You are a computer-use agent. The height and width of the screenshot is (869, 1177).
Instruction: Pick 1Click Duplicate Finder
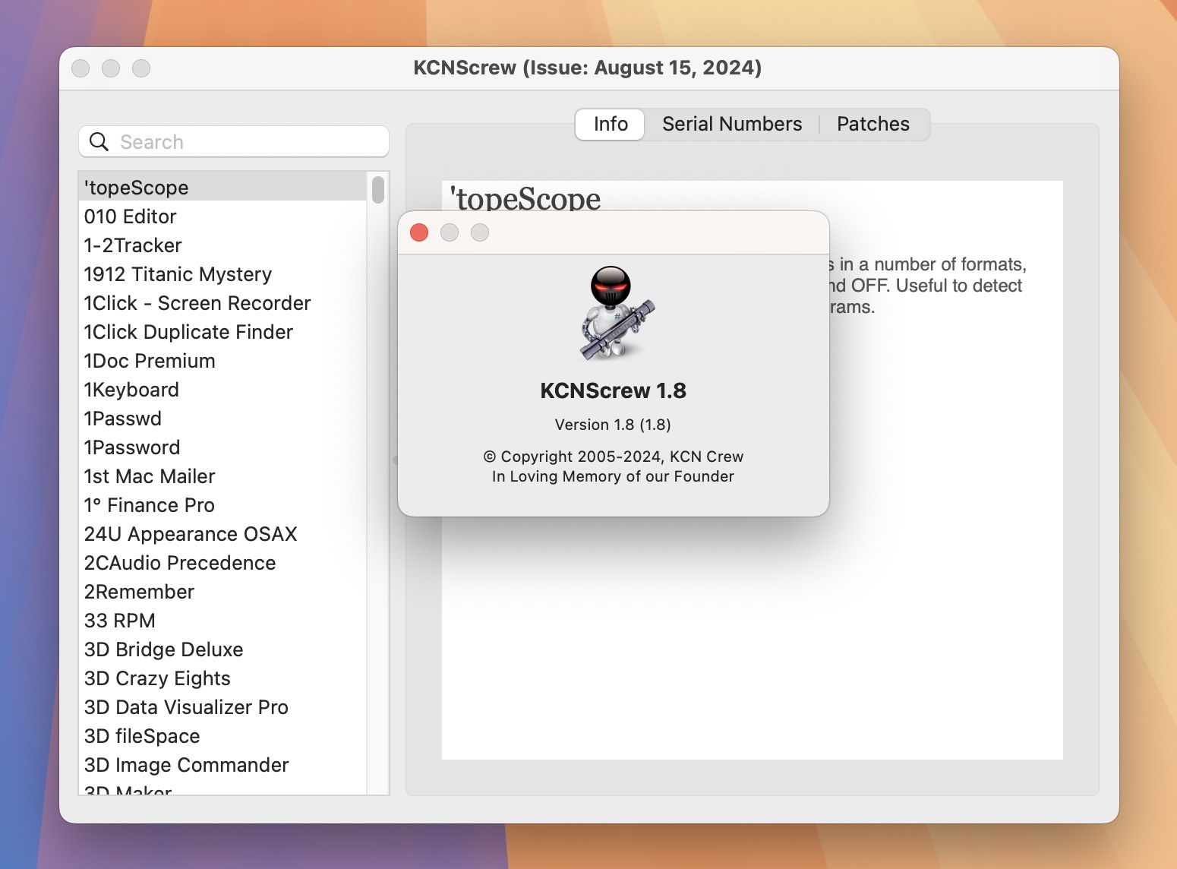(x=222, y=332)
